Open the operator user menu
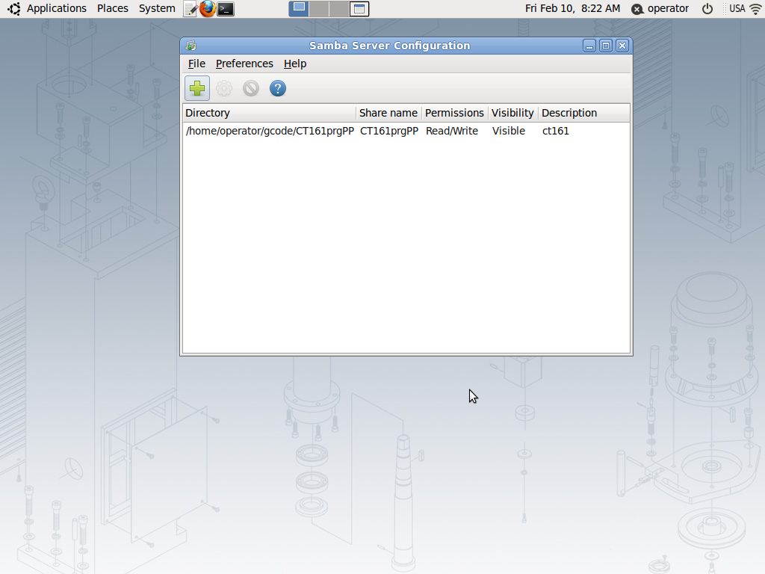Screen dimensions: 765x574 [668, 8]
